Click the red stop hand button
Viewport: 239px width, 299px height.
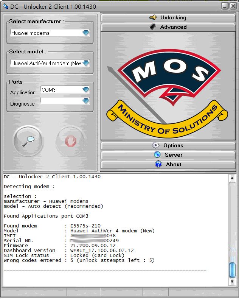(71, 141)
